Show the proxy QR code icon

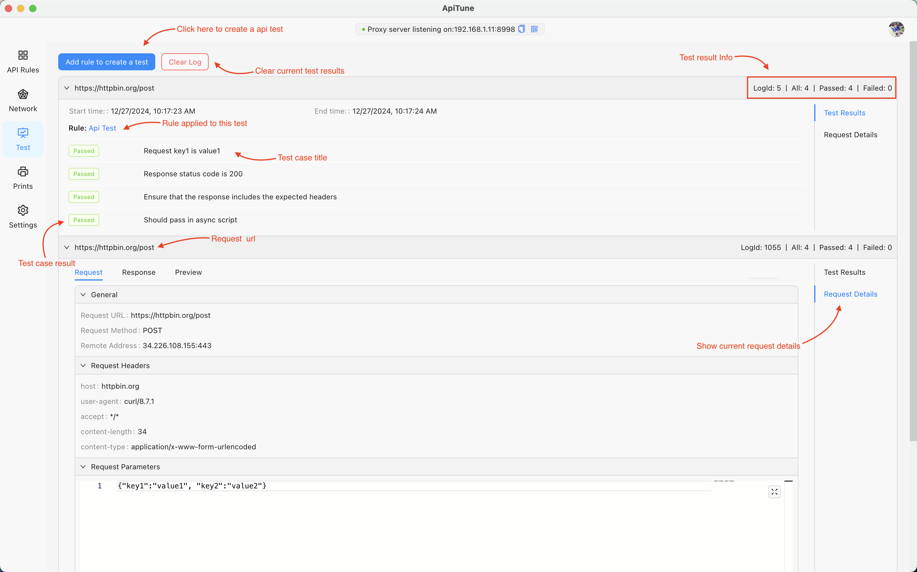coord(534,29)
